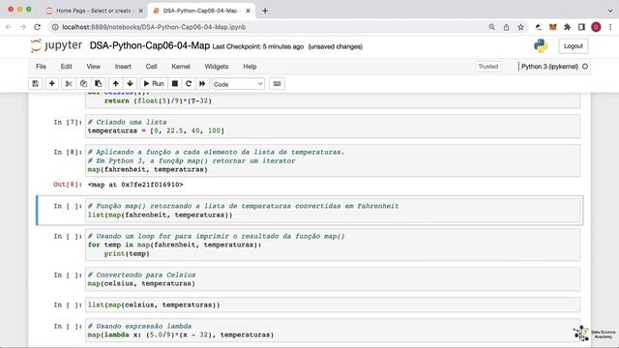619x348 pixels.
Task: Select the map(celsius, temperaturas) cell
Action: click(333, 279)
